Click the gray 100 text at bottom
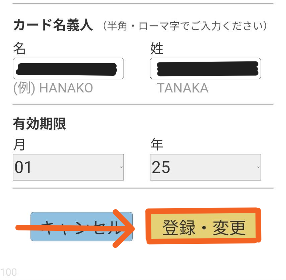The image size is (286, 280). point(8,272)
